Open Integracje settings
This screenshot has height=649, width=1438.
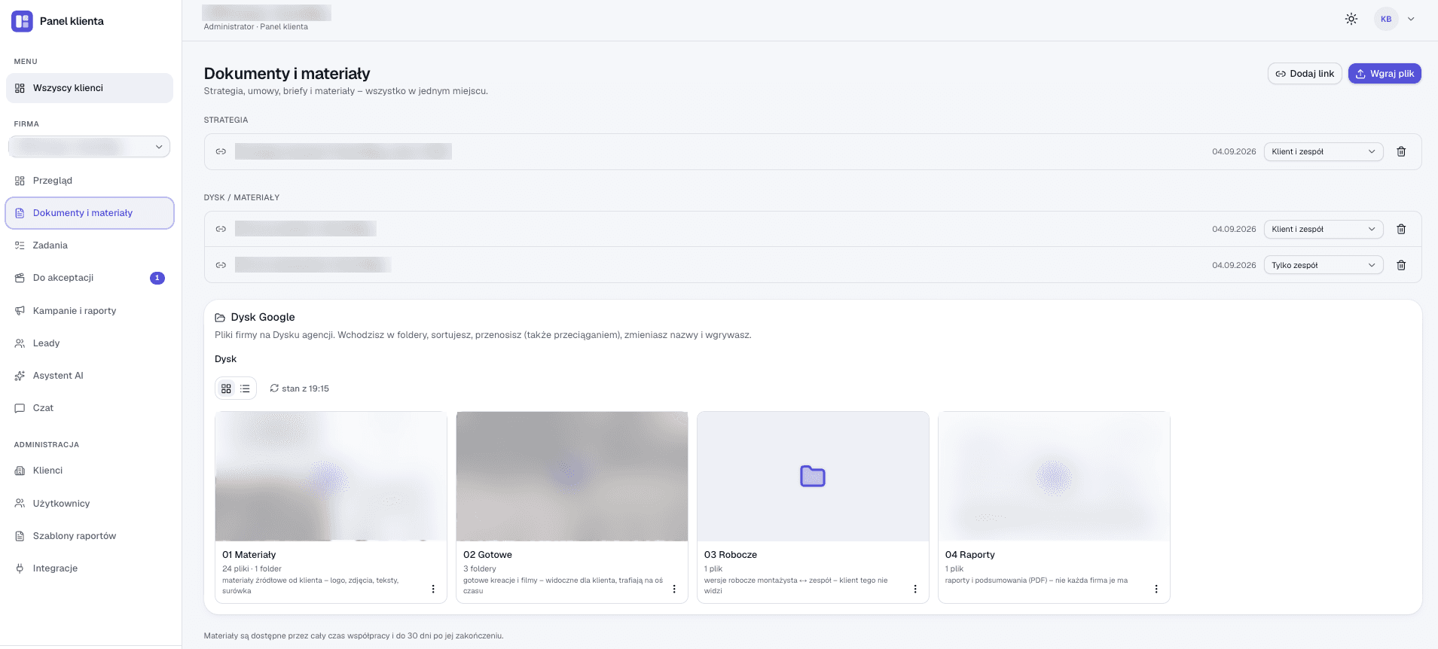click(x=90, y=568)
